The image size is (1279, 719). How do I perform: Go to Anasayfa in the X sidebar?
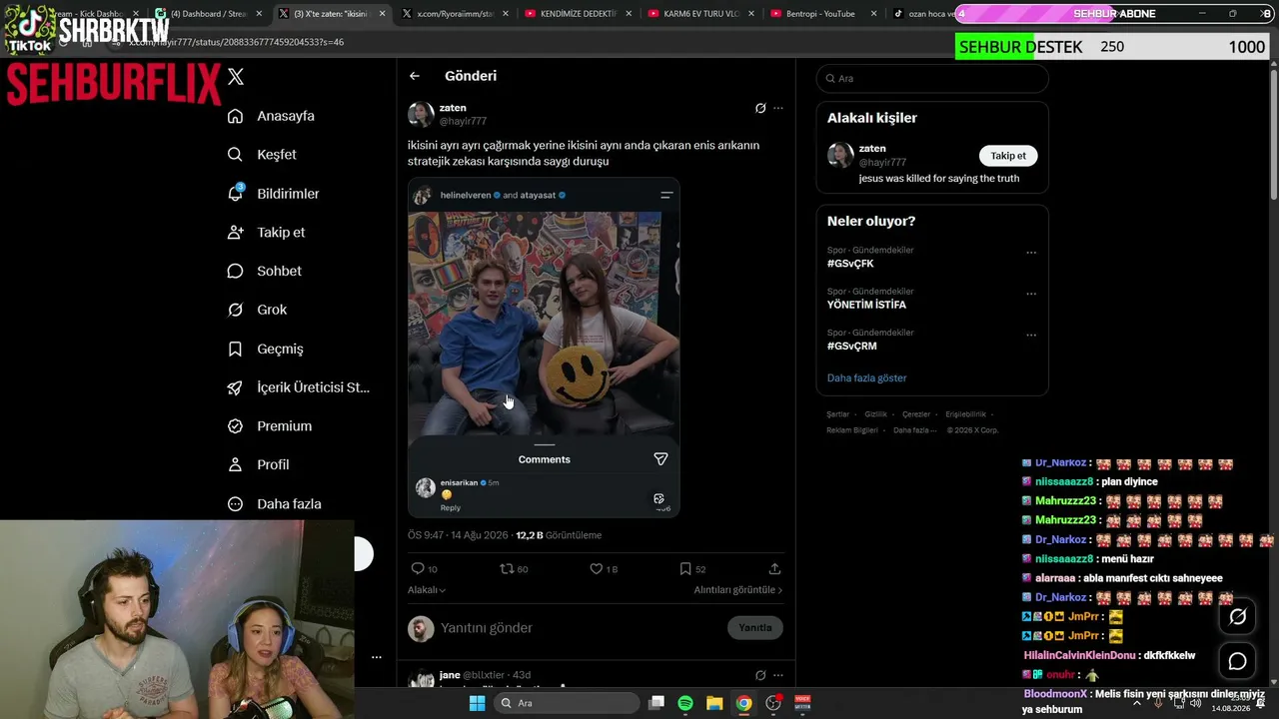tap(271, 116)
